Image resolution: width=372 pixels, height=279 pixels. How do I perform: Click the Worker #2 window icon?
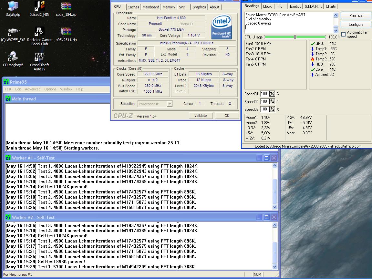8,217
